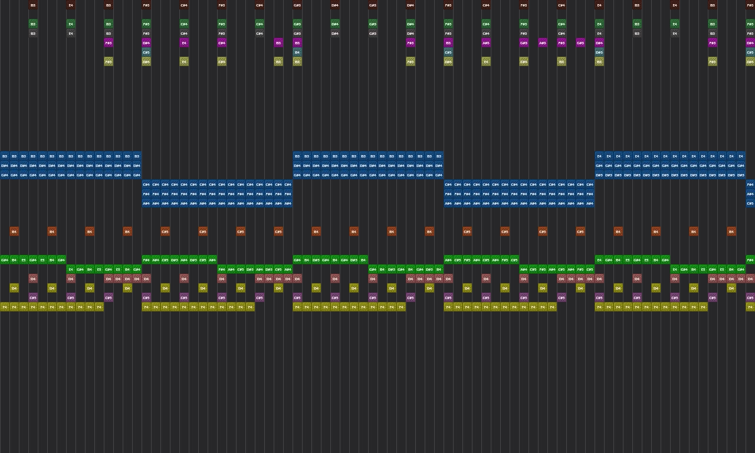Select the first magenta A#3 note
755x453 pixels.
(486, 42)
